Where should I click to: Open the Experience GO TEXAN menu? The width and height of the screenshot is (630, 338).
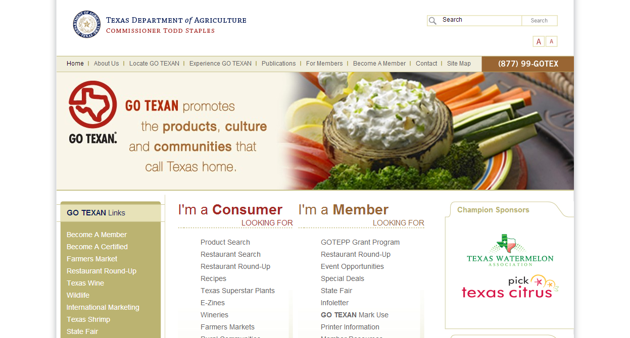click(x=220, y=64)
